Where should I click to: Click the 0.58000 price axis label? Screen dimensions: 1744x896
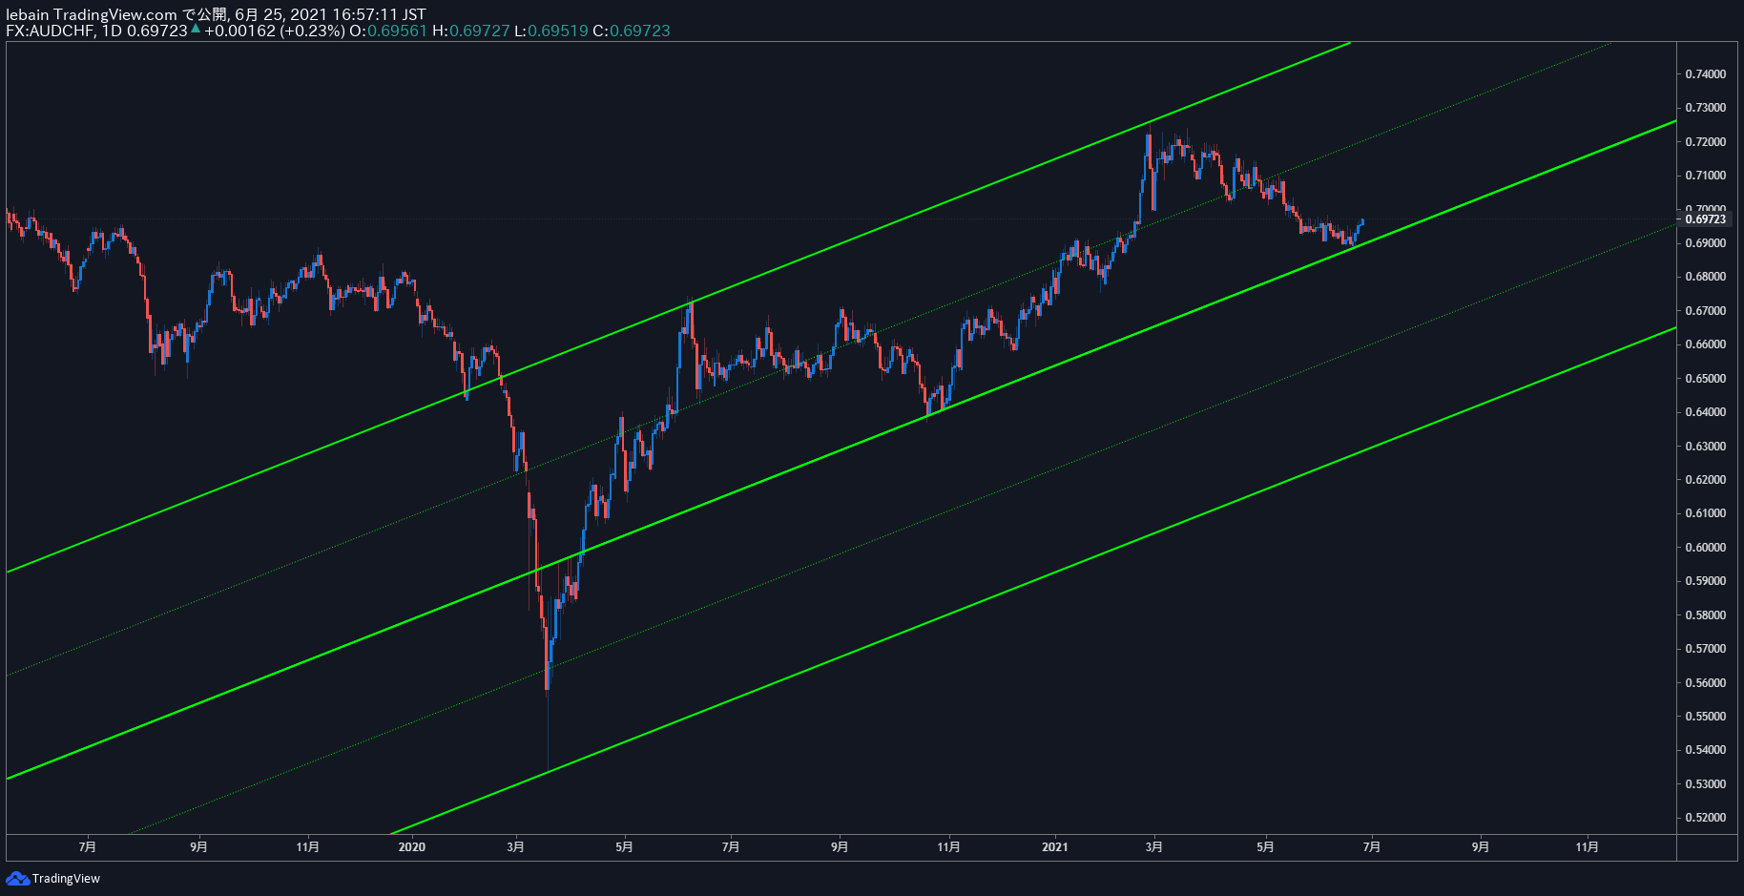(x=1706, y=615)
